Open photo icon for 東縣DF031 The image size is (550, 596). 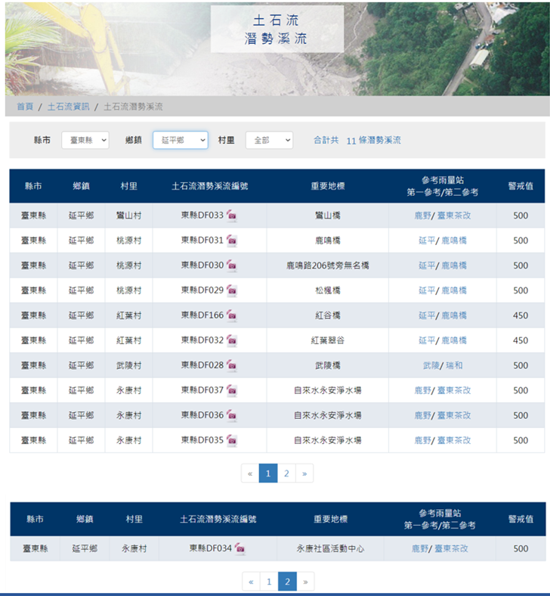232,241
